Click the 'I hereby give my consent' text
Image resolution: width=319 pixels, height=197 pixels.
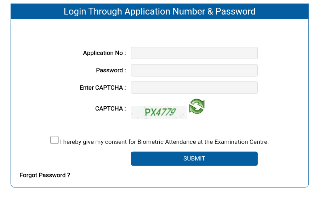point(93,142)
